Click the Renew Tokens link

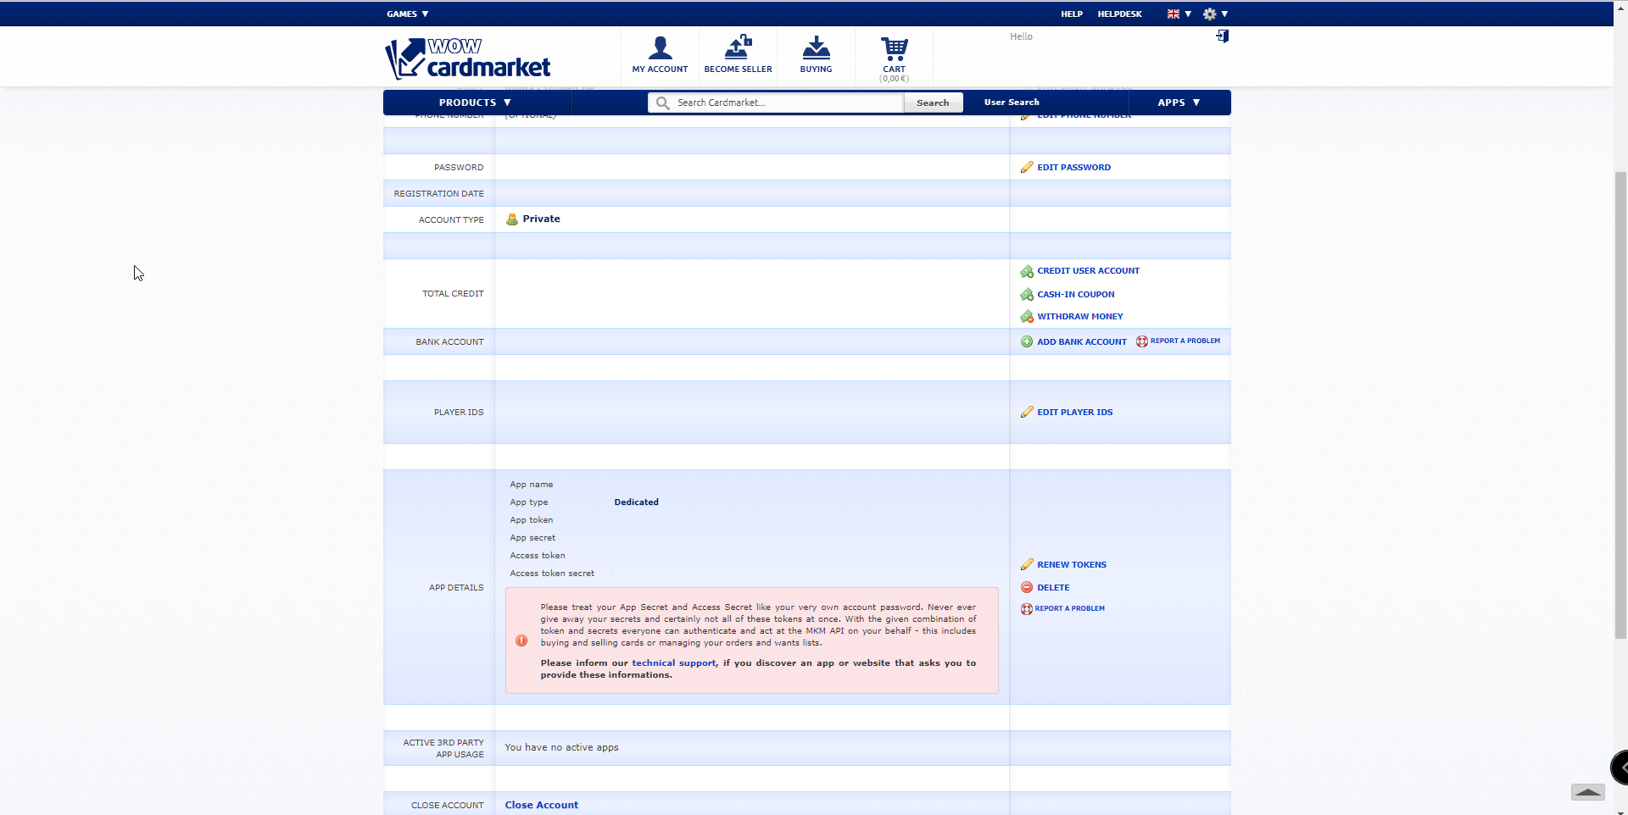(x=1072, y=565)
